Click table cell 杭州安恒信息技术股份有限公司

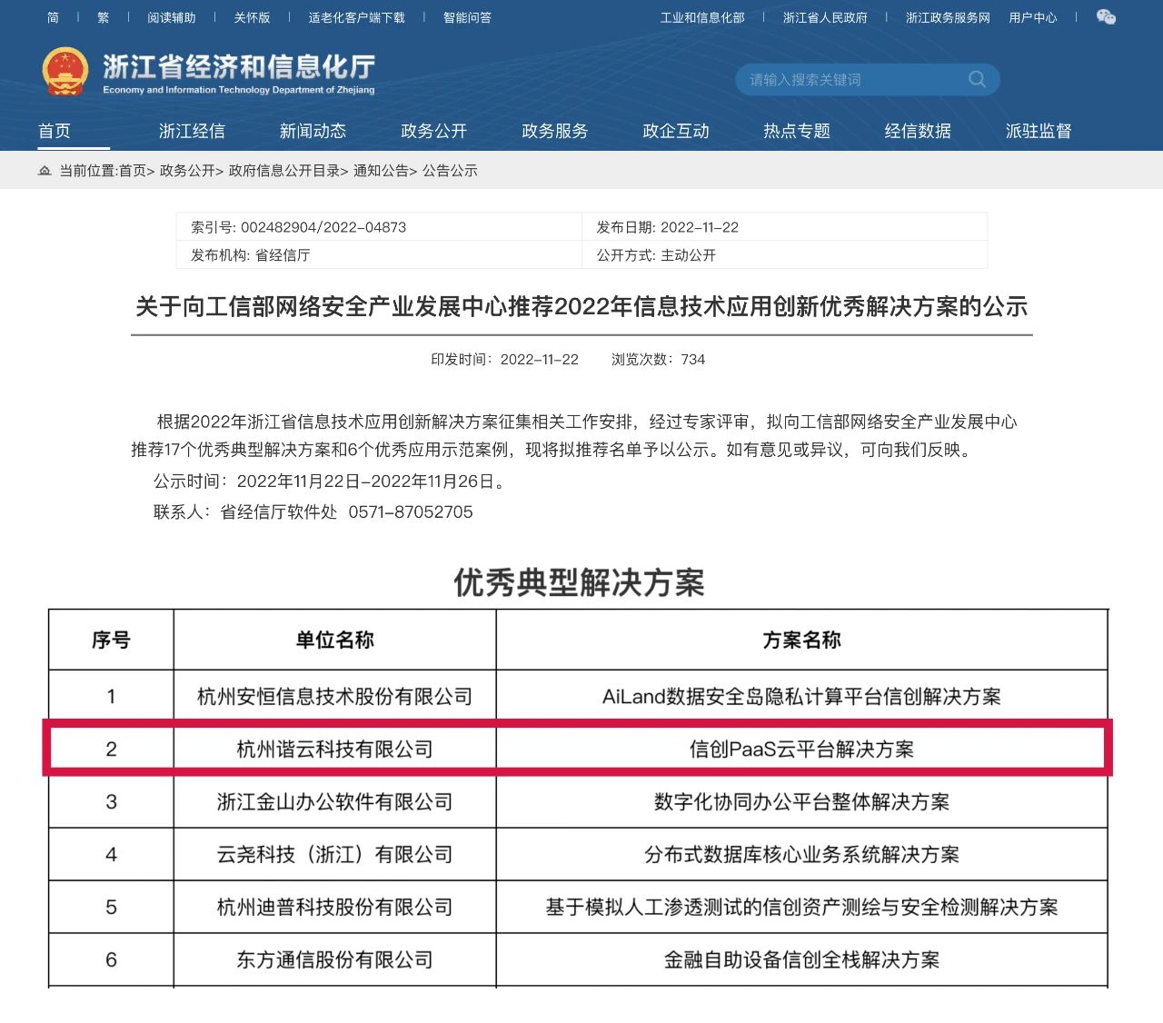tap(335, 697)
